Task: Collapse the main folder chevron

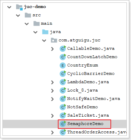Action: [26, 24]
